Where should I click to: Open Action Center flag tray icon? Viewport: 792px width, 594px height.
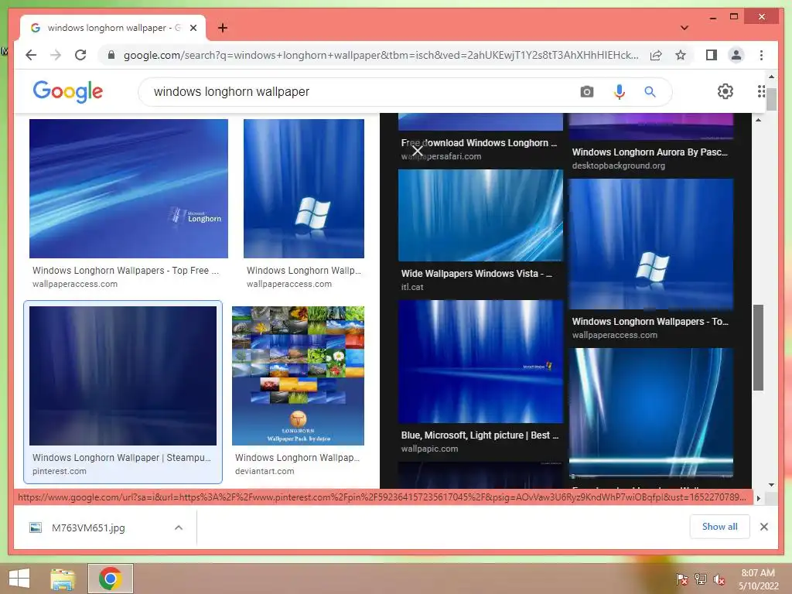coord(681,579)
